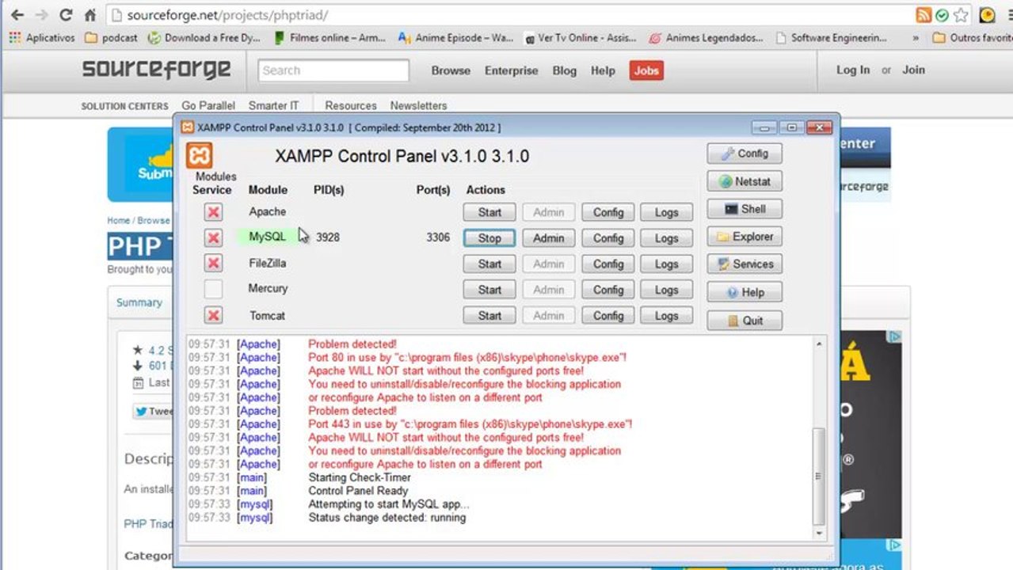Close the ad via its top-right icon
This screenshot has height=570, width=1013.
(x=893, y=337)
